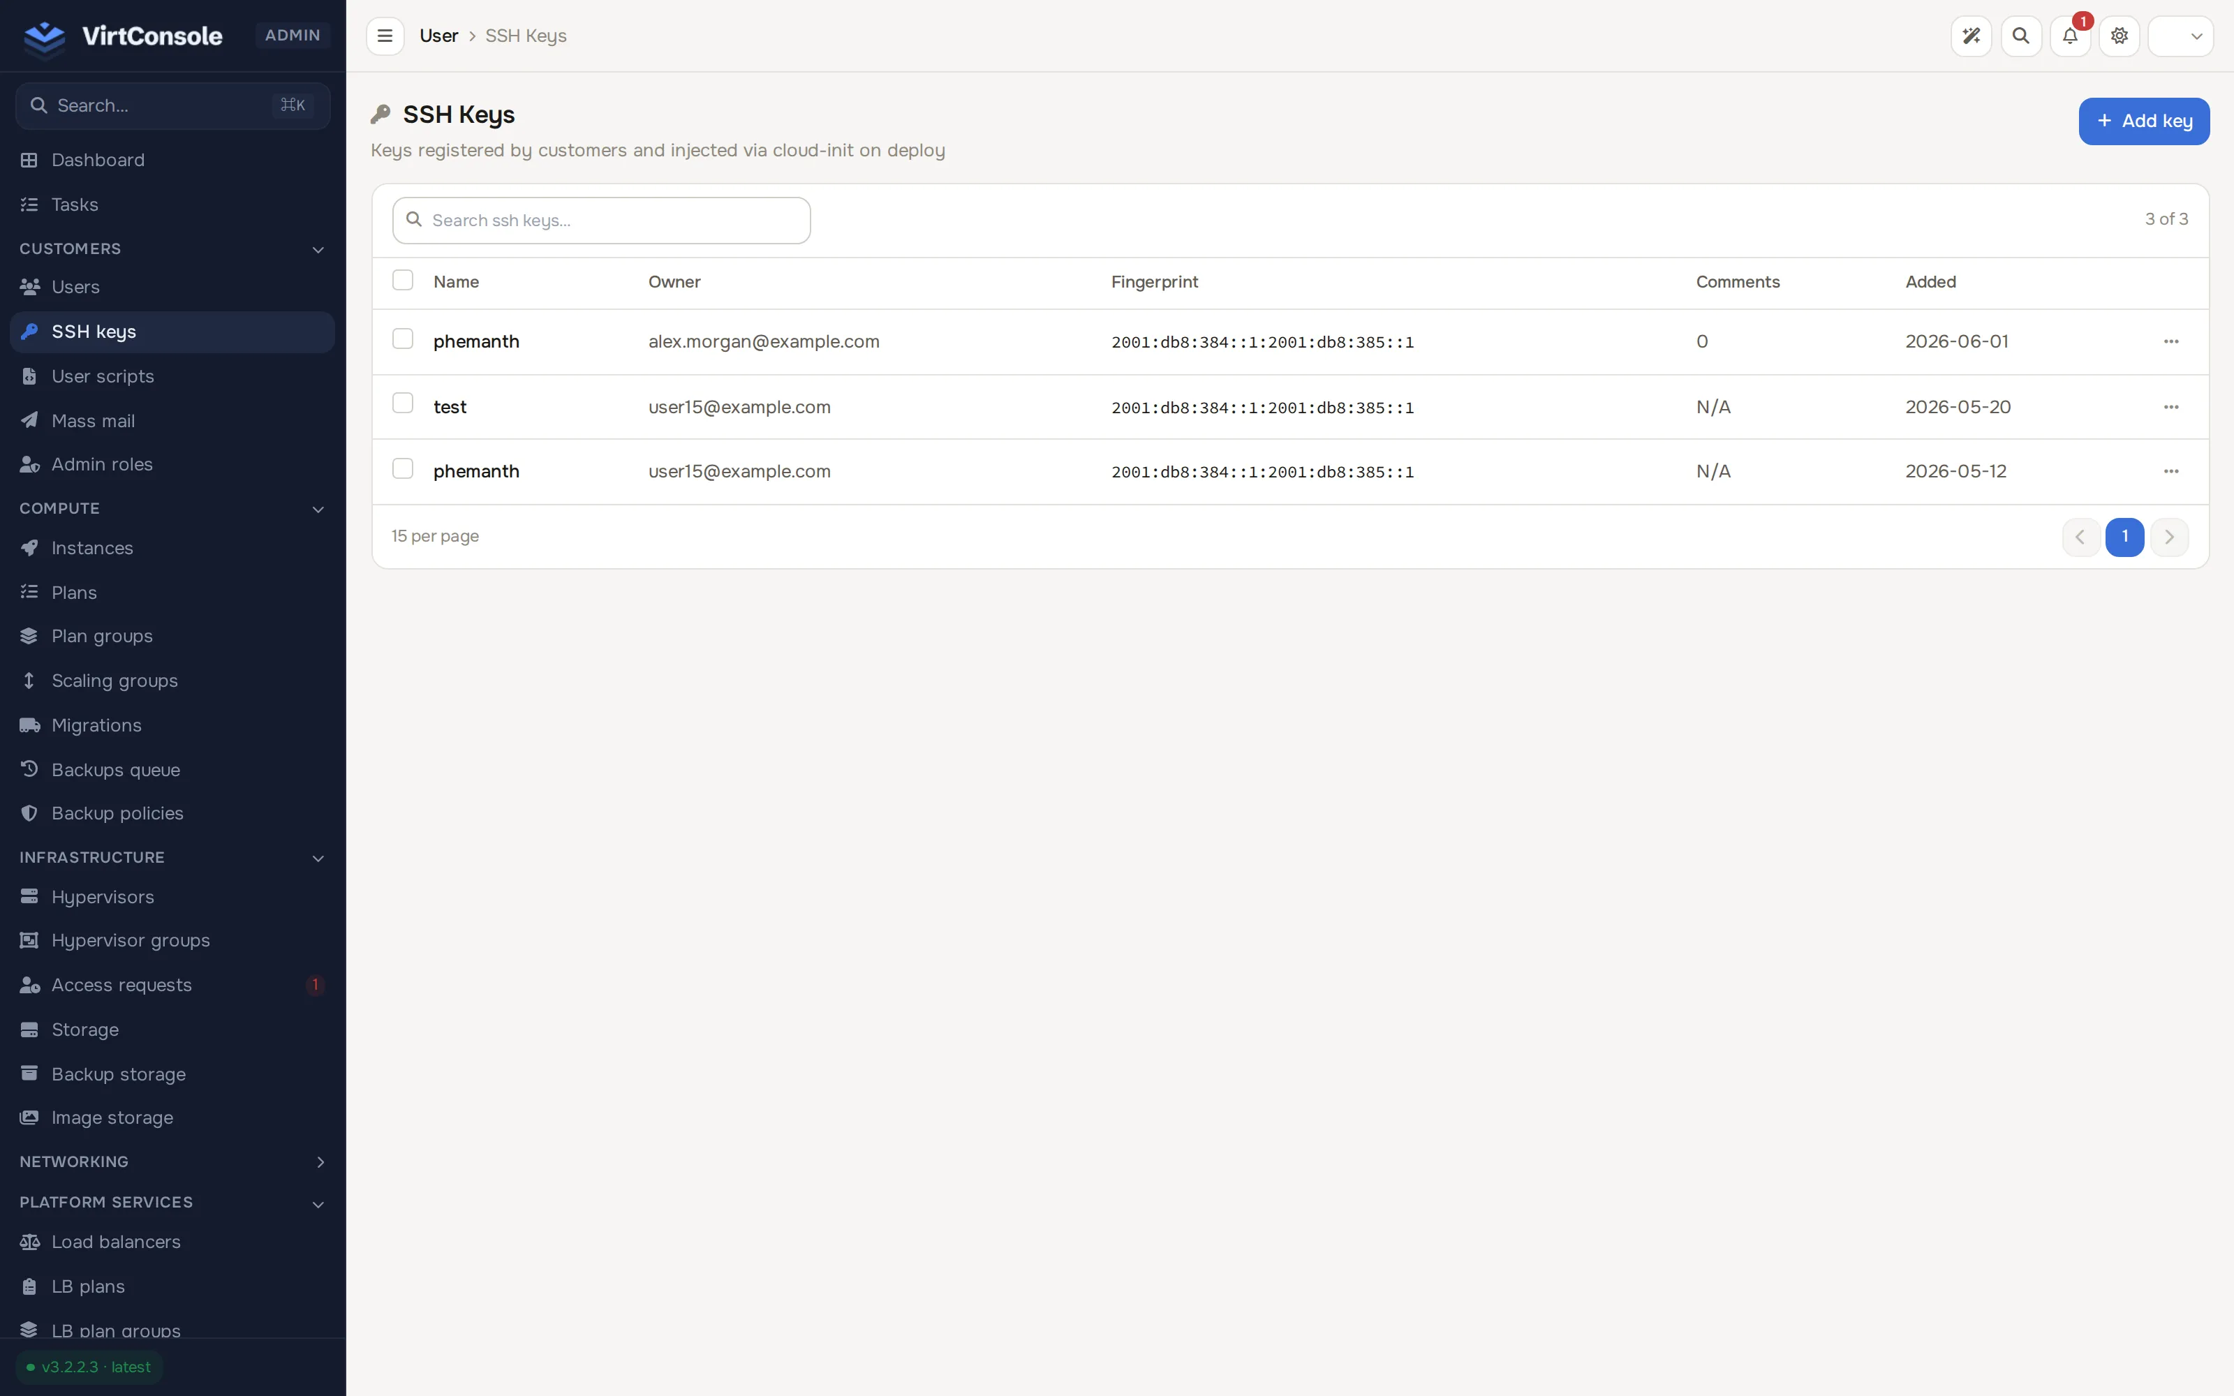The width and height of the screenshot is (2234, 1396).
Task: Open the user account dropdown in the header
Action: (x=2180, y=36)
